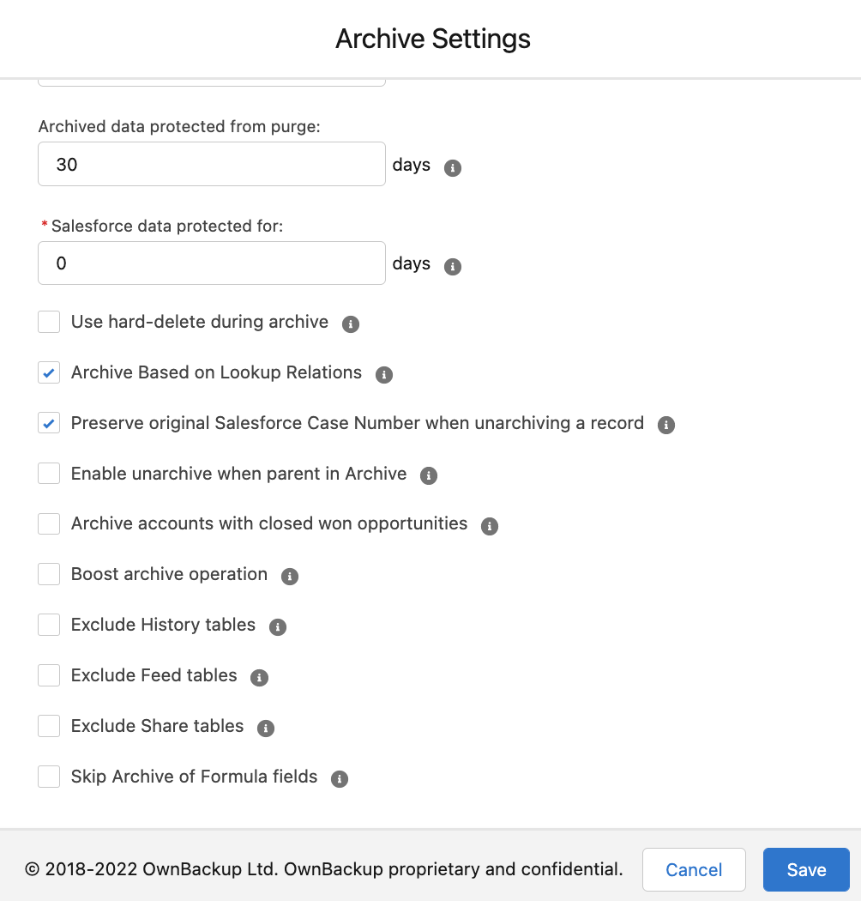Enable 'Use hard-delete during archive'
Viewport: 861px width, 901px height.
click(x=49, y=321)
